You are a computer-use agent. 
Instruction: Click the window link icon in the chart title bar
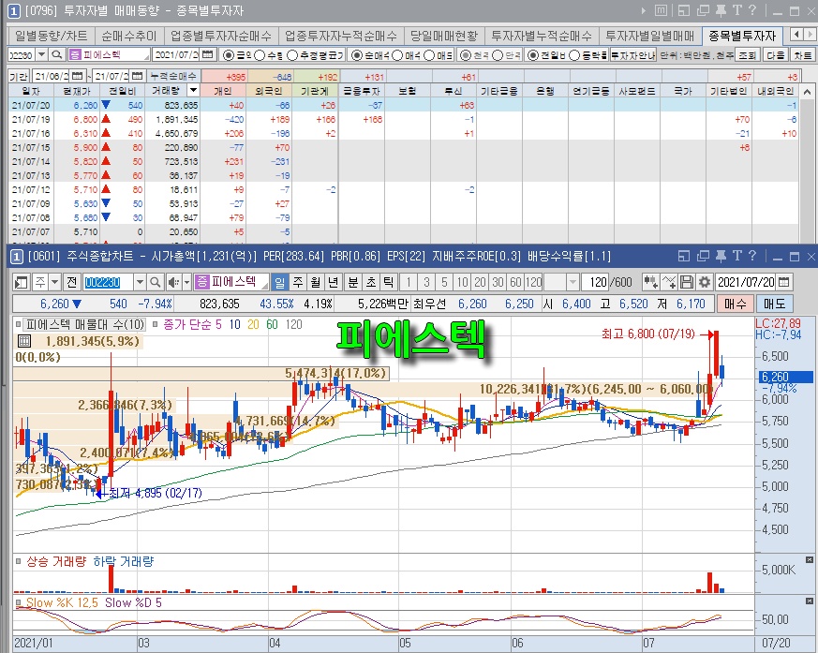pyautogui.click(x=683, y=256)
